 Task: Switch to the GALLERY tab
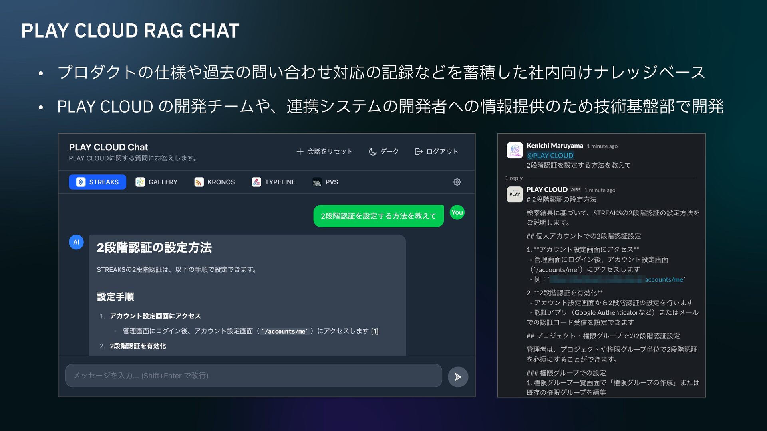click(157, 182)
